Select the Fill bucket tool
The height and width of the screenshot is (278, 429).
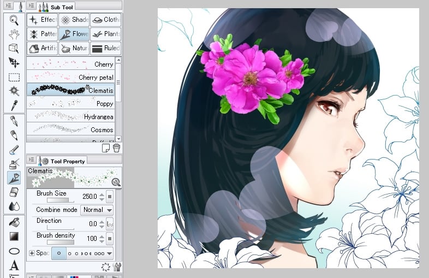click(14, 222)
